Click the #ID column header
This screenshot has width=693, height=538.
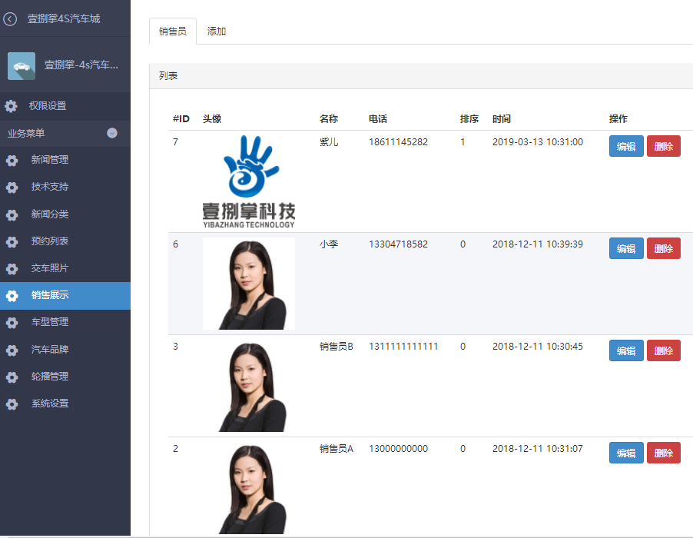coord(181,119)
